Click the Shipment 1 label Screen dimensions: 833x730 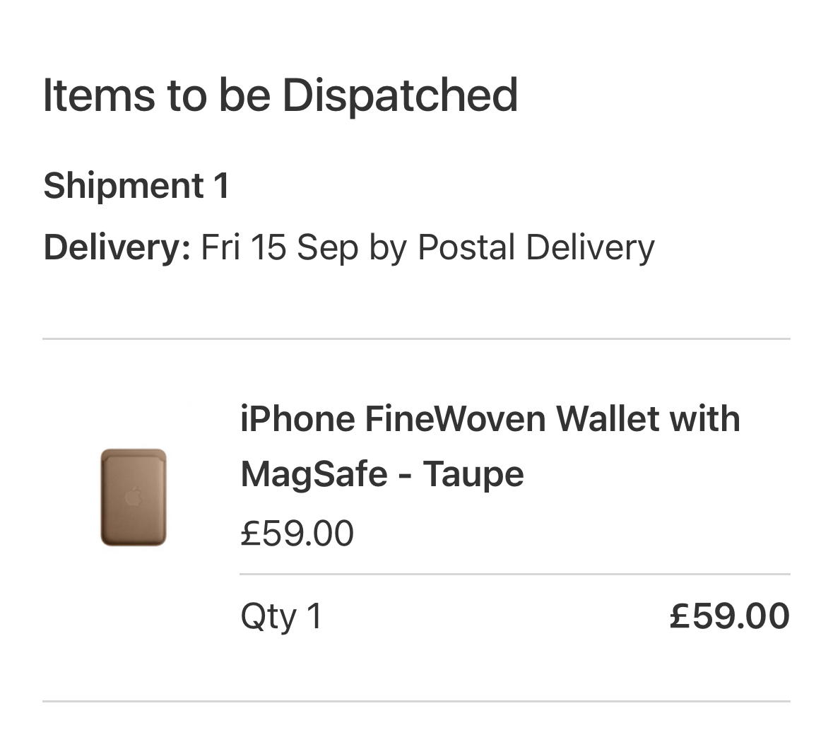click(136, 185)
